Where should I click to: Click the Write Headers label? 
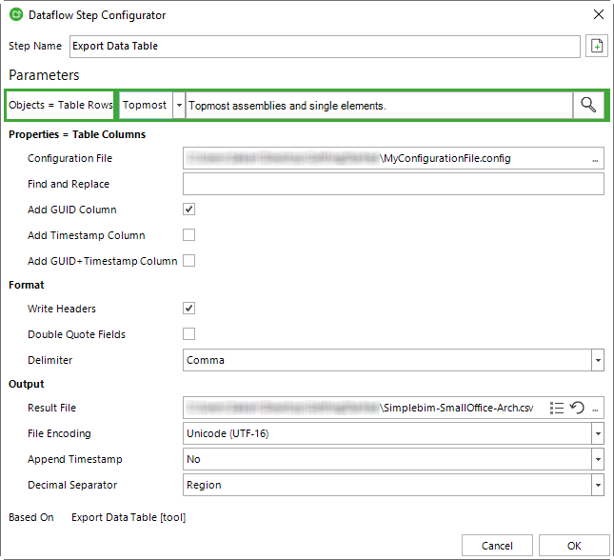(62, 309)
